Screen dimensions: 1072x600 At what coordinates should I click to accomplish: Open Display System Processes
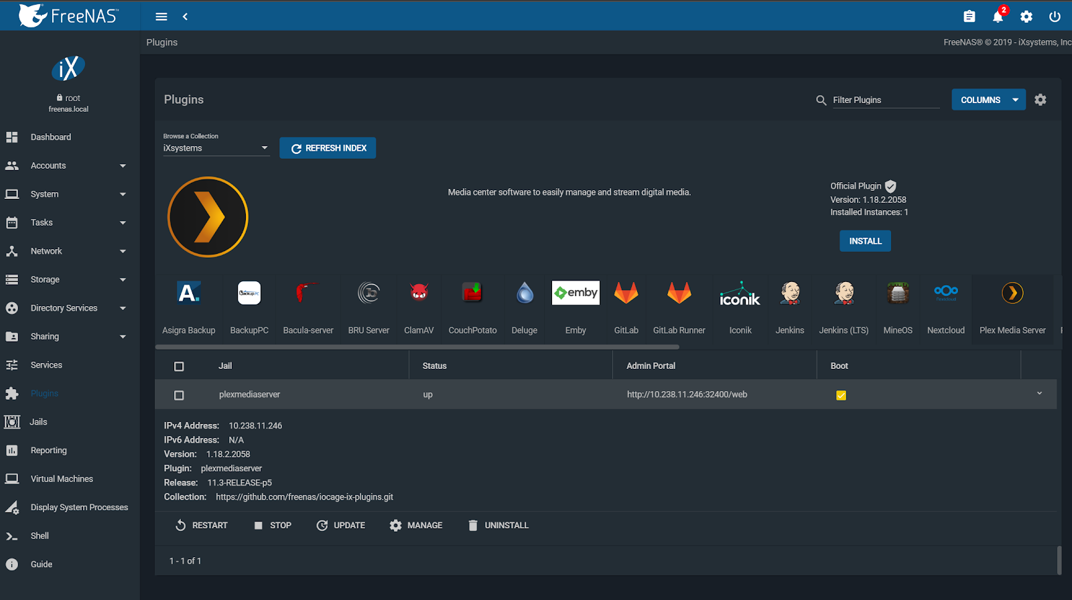[70, 507]
